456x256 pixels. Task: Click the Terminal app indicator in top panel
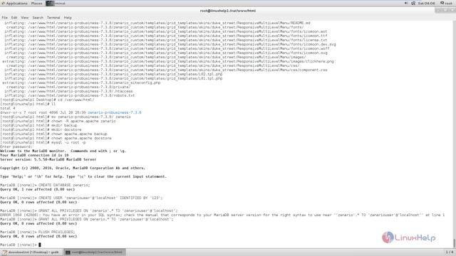[56, 3]
